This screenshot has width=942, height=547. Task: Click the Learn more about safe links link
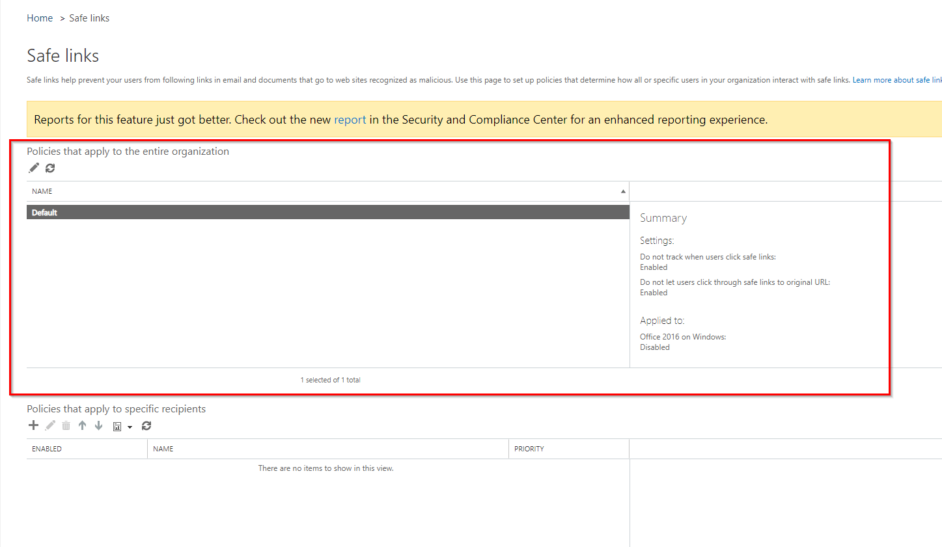[x=896, y=79]
